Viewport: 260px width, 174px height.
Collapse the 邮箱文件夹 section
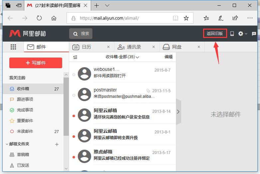(7, 144)
